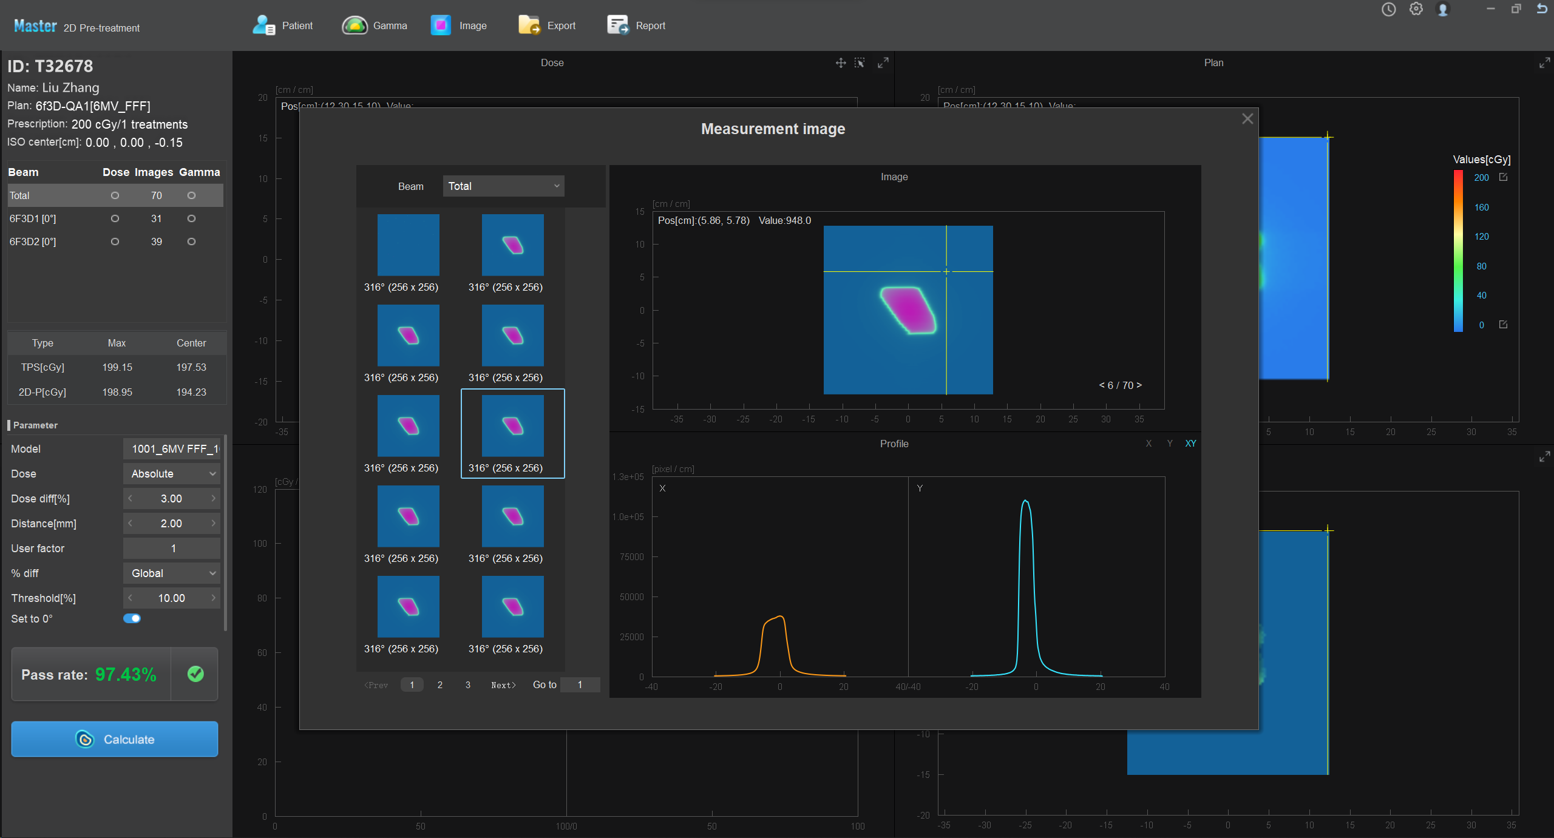Viewport: 1554px width, 838px height.
Task: Click the Export folder icon
Action: (529, 25)
